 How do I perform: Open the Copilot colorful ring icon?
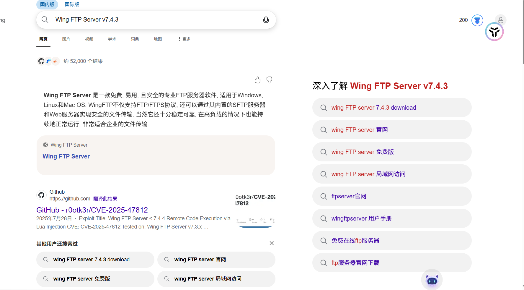[x=494, y=32]
